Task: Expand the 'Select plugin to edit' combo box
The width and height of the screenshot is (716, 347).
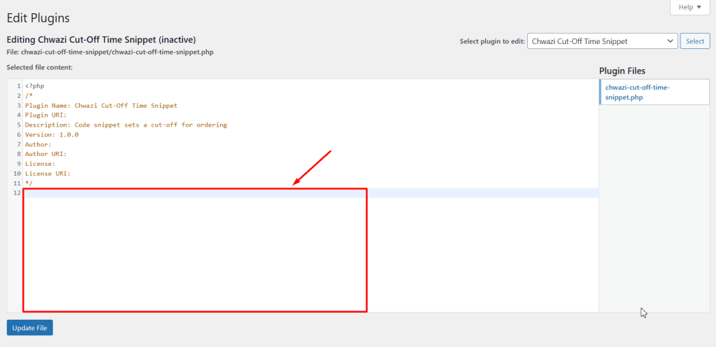Action: (602, 41)
